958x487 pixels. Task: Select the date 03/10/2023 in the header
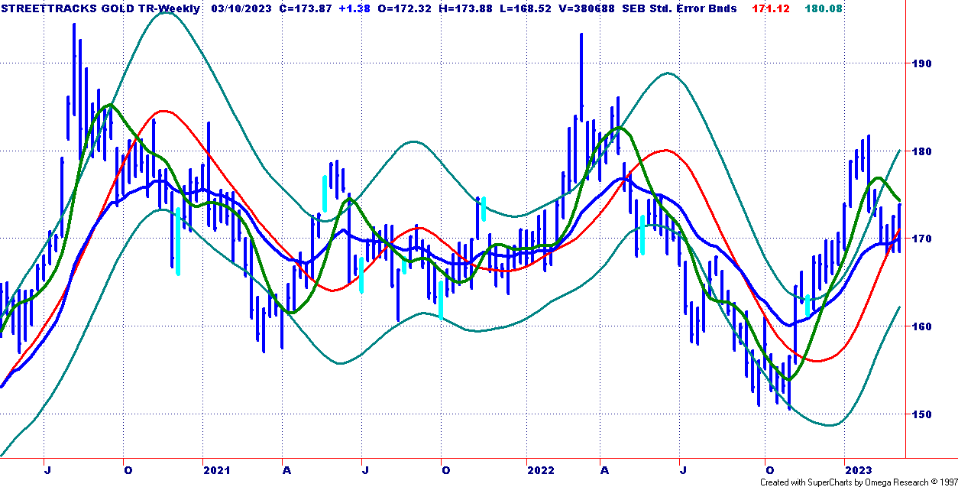pyautogui.click(x=241, y=8)
